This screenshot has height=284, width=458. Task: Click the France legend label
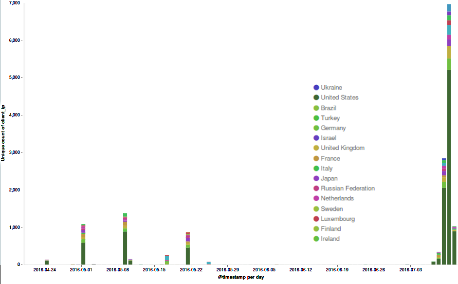pos(330,158)
